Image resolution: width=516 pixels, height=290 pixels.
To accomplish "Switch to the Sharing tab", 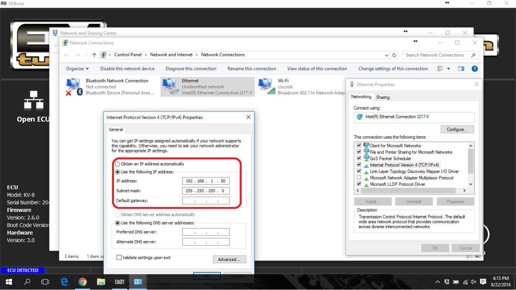I will (382, 97).
